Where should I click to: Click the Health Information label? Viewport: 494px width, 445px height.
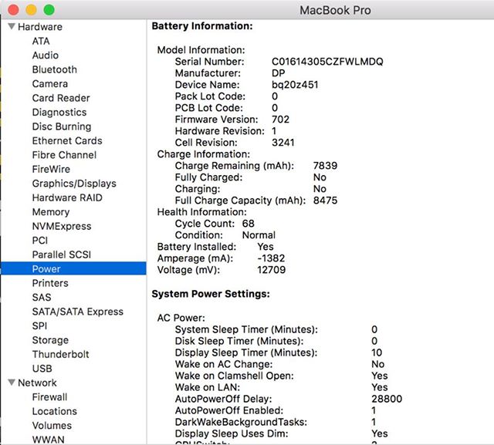[x=202, y=212]
